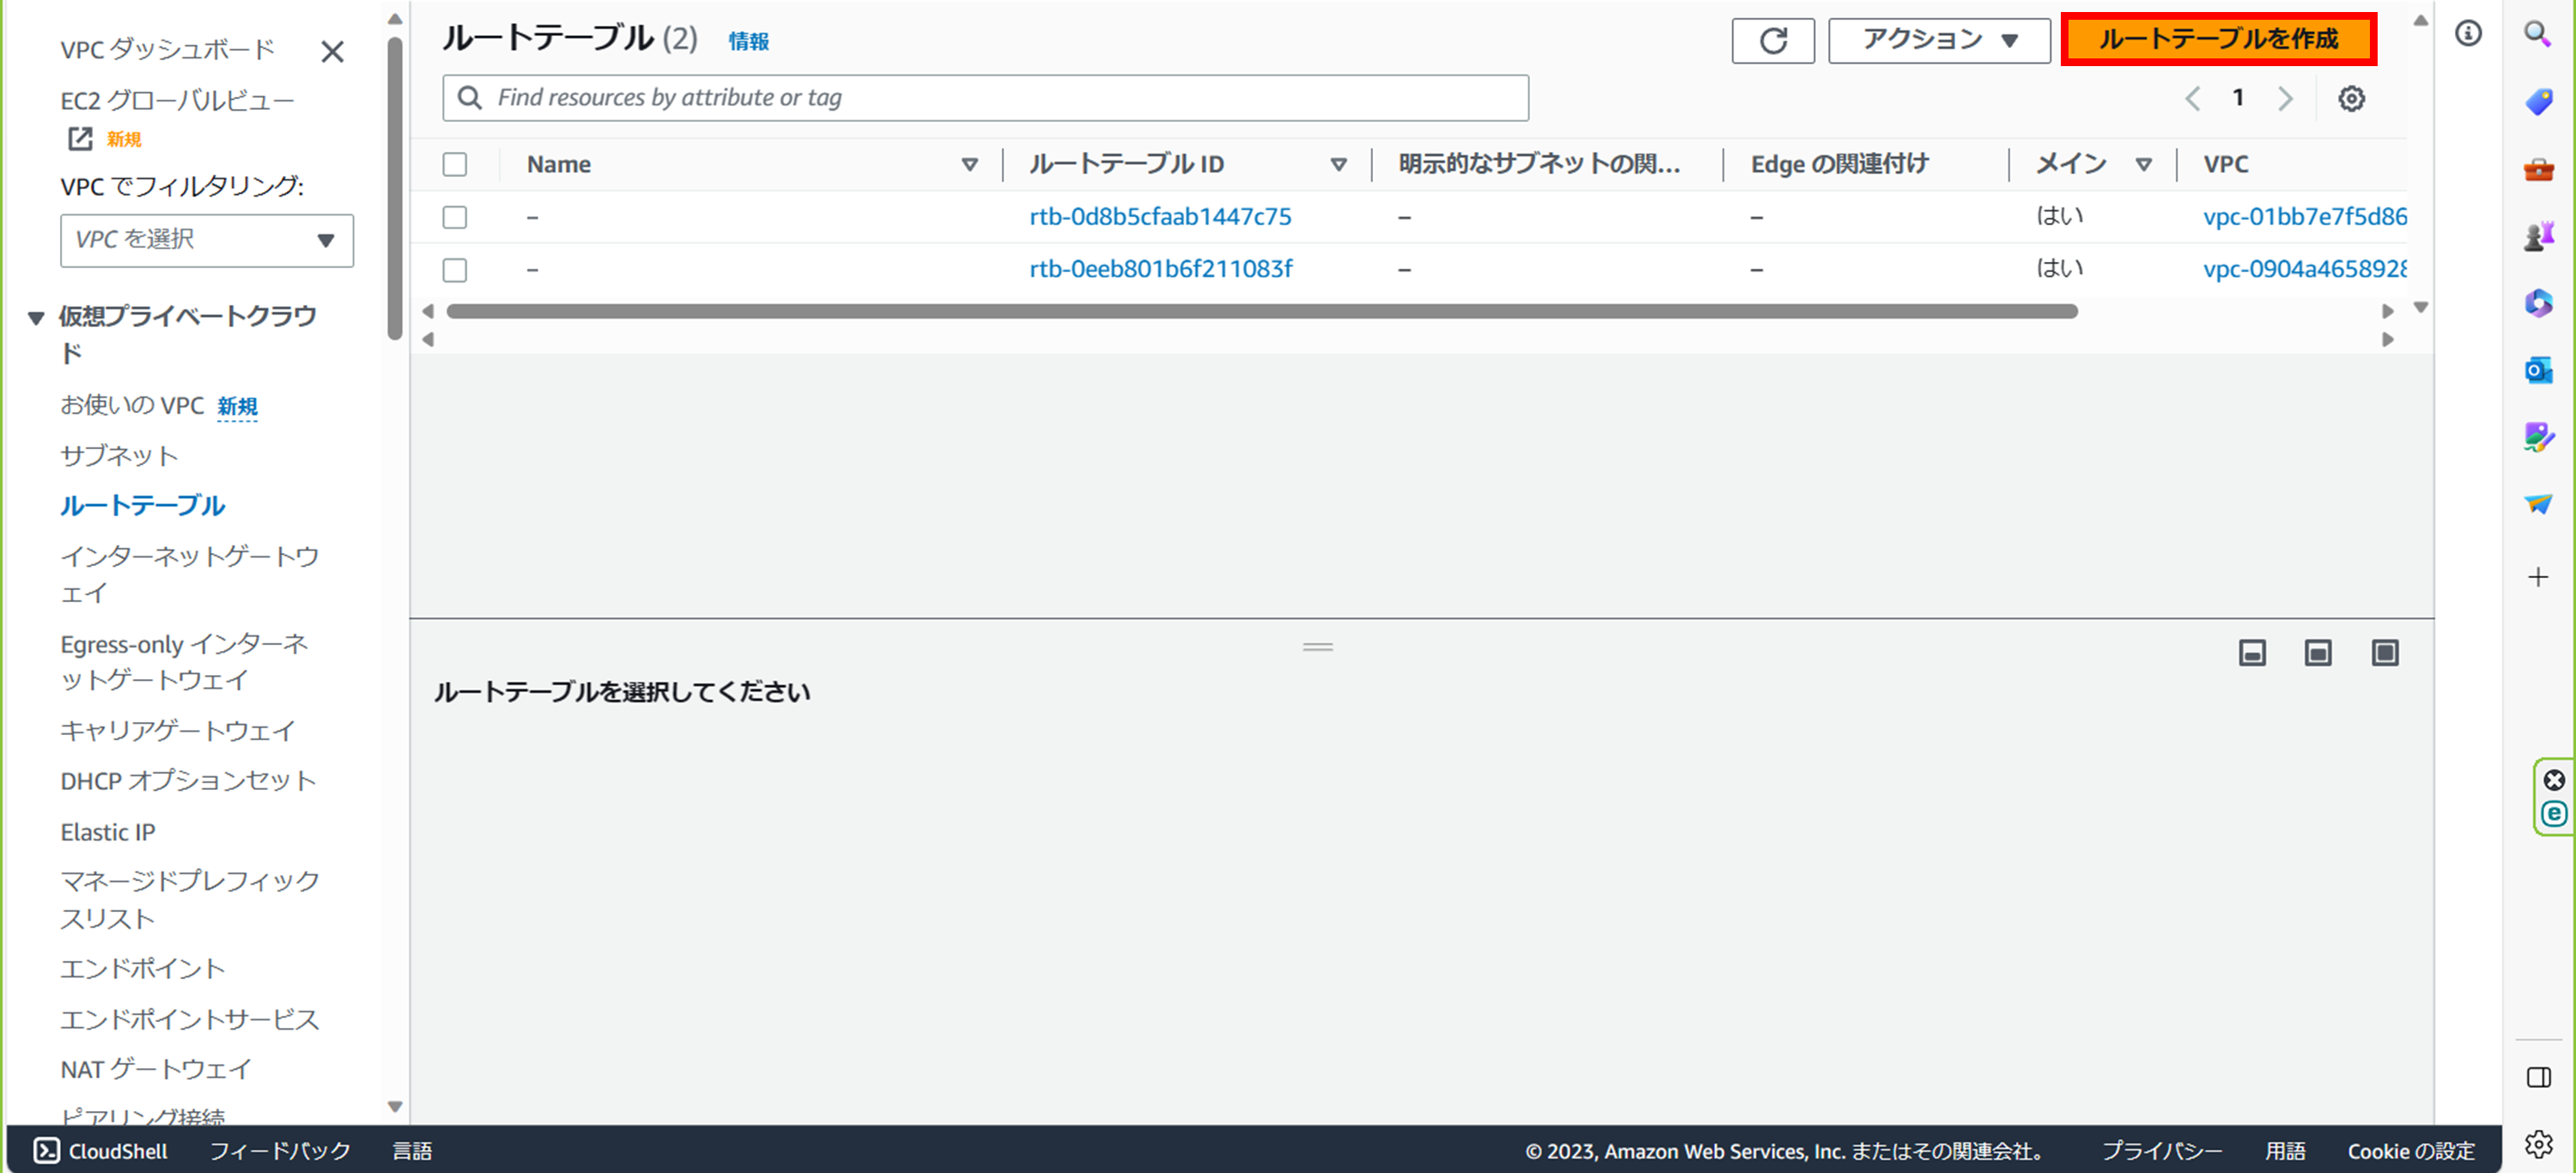Toggle the select-all route tables checkbox
This screenshot has height=1173, width=2576.
tap(455, 164)
